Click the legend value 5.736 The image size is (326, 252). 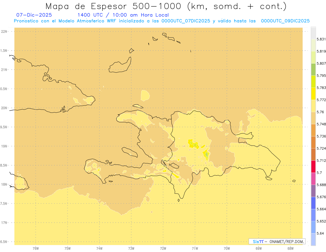pyautogui.click(x=321, y=136)
